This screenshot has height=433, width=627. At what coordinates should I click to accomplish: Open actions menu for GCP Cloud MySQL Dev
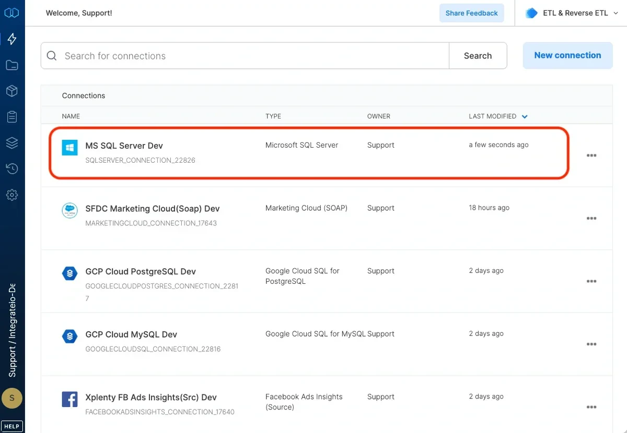click(591, 344)
